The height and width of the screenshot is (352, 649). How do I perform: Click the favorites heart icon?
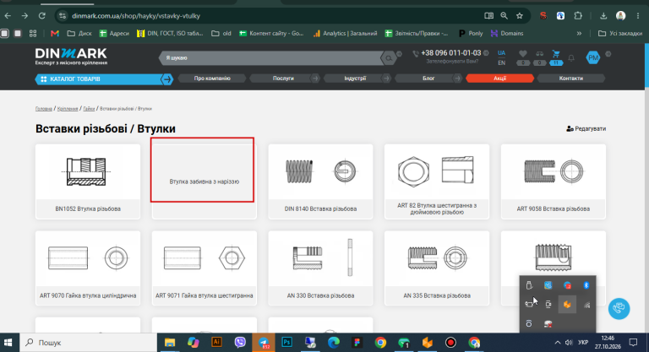(523, 54)
